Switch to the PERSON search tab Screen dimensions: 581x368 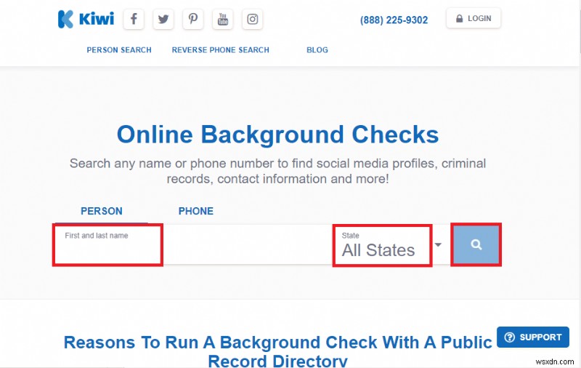coord(102,211)
